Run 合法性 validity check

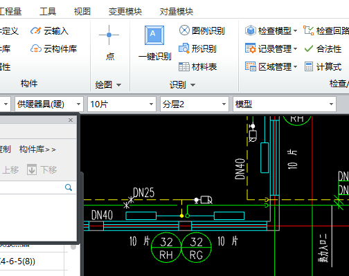click(323, 48)
